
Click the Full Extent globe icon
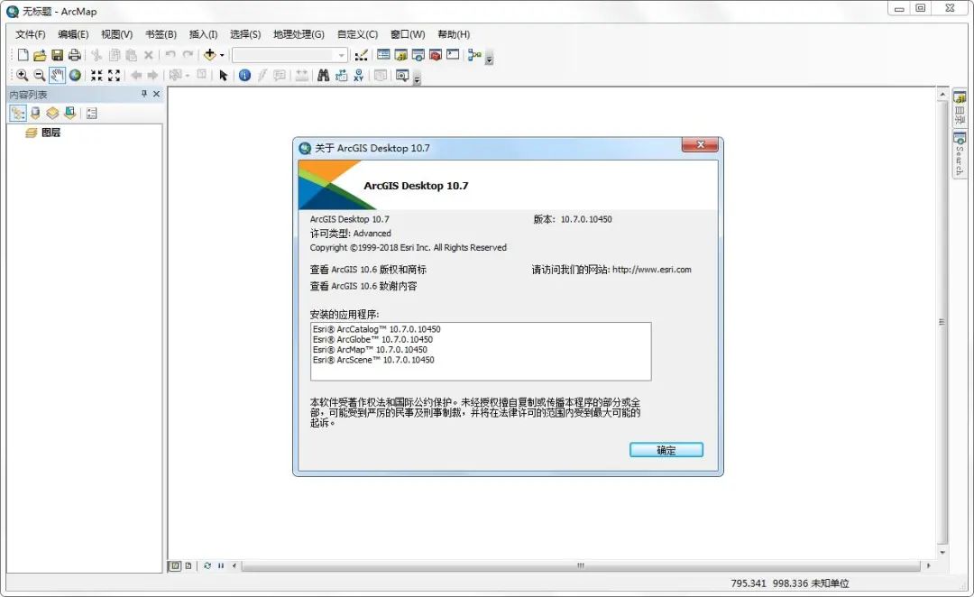pyautogui.click(x=77, y=76)
